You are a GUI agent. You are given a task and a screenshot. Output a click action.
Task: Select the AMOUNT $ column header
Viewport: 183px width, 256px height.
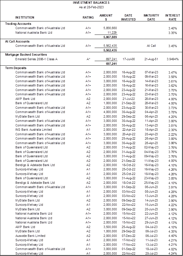[x=106, y=17]
